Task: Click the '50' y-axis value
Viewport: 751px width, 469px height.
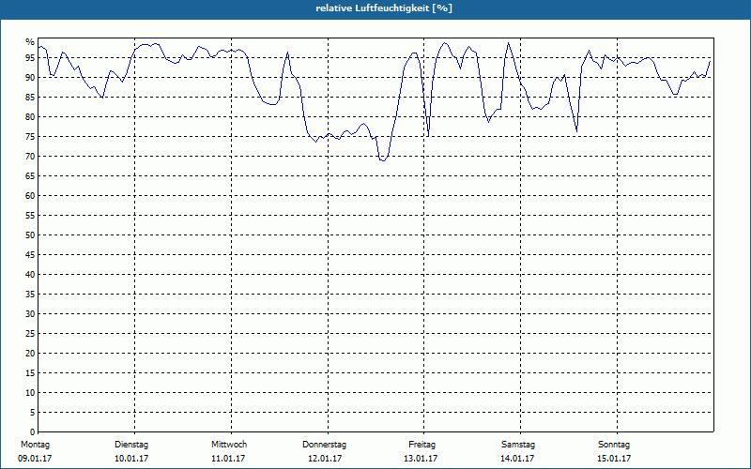Action: pos(30,235)
